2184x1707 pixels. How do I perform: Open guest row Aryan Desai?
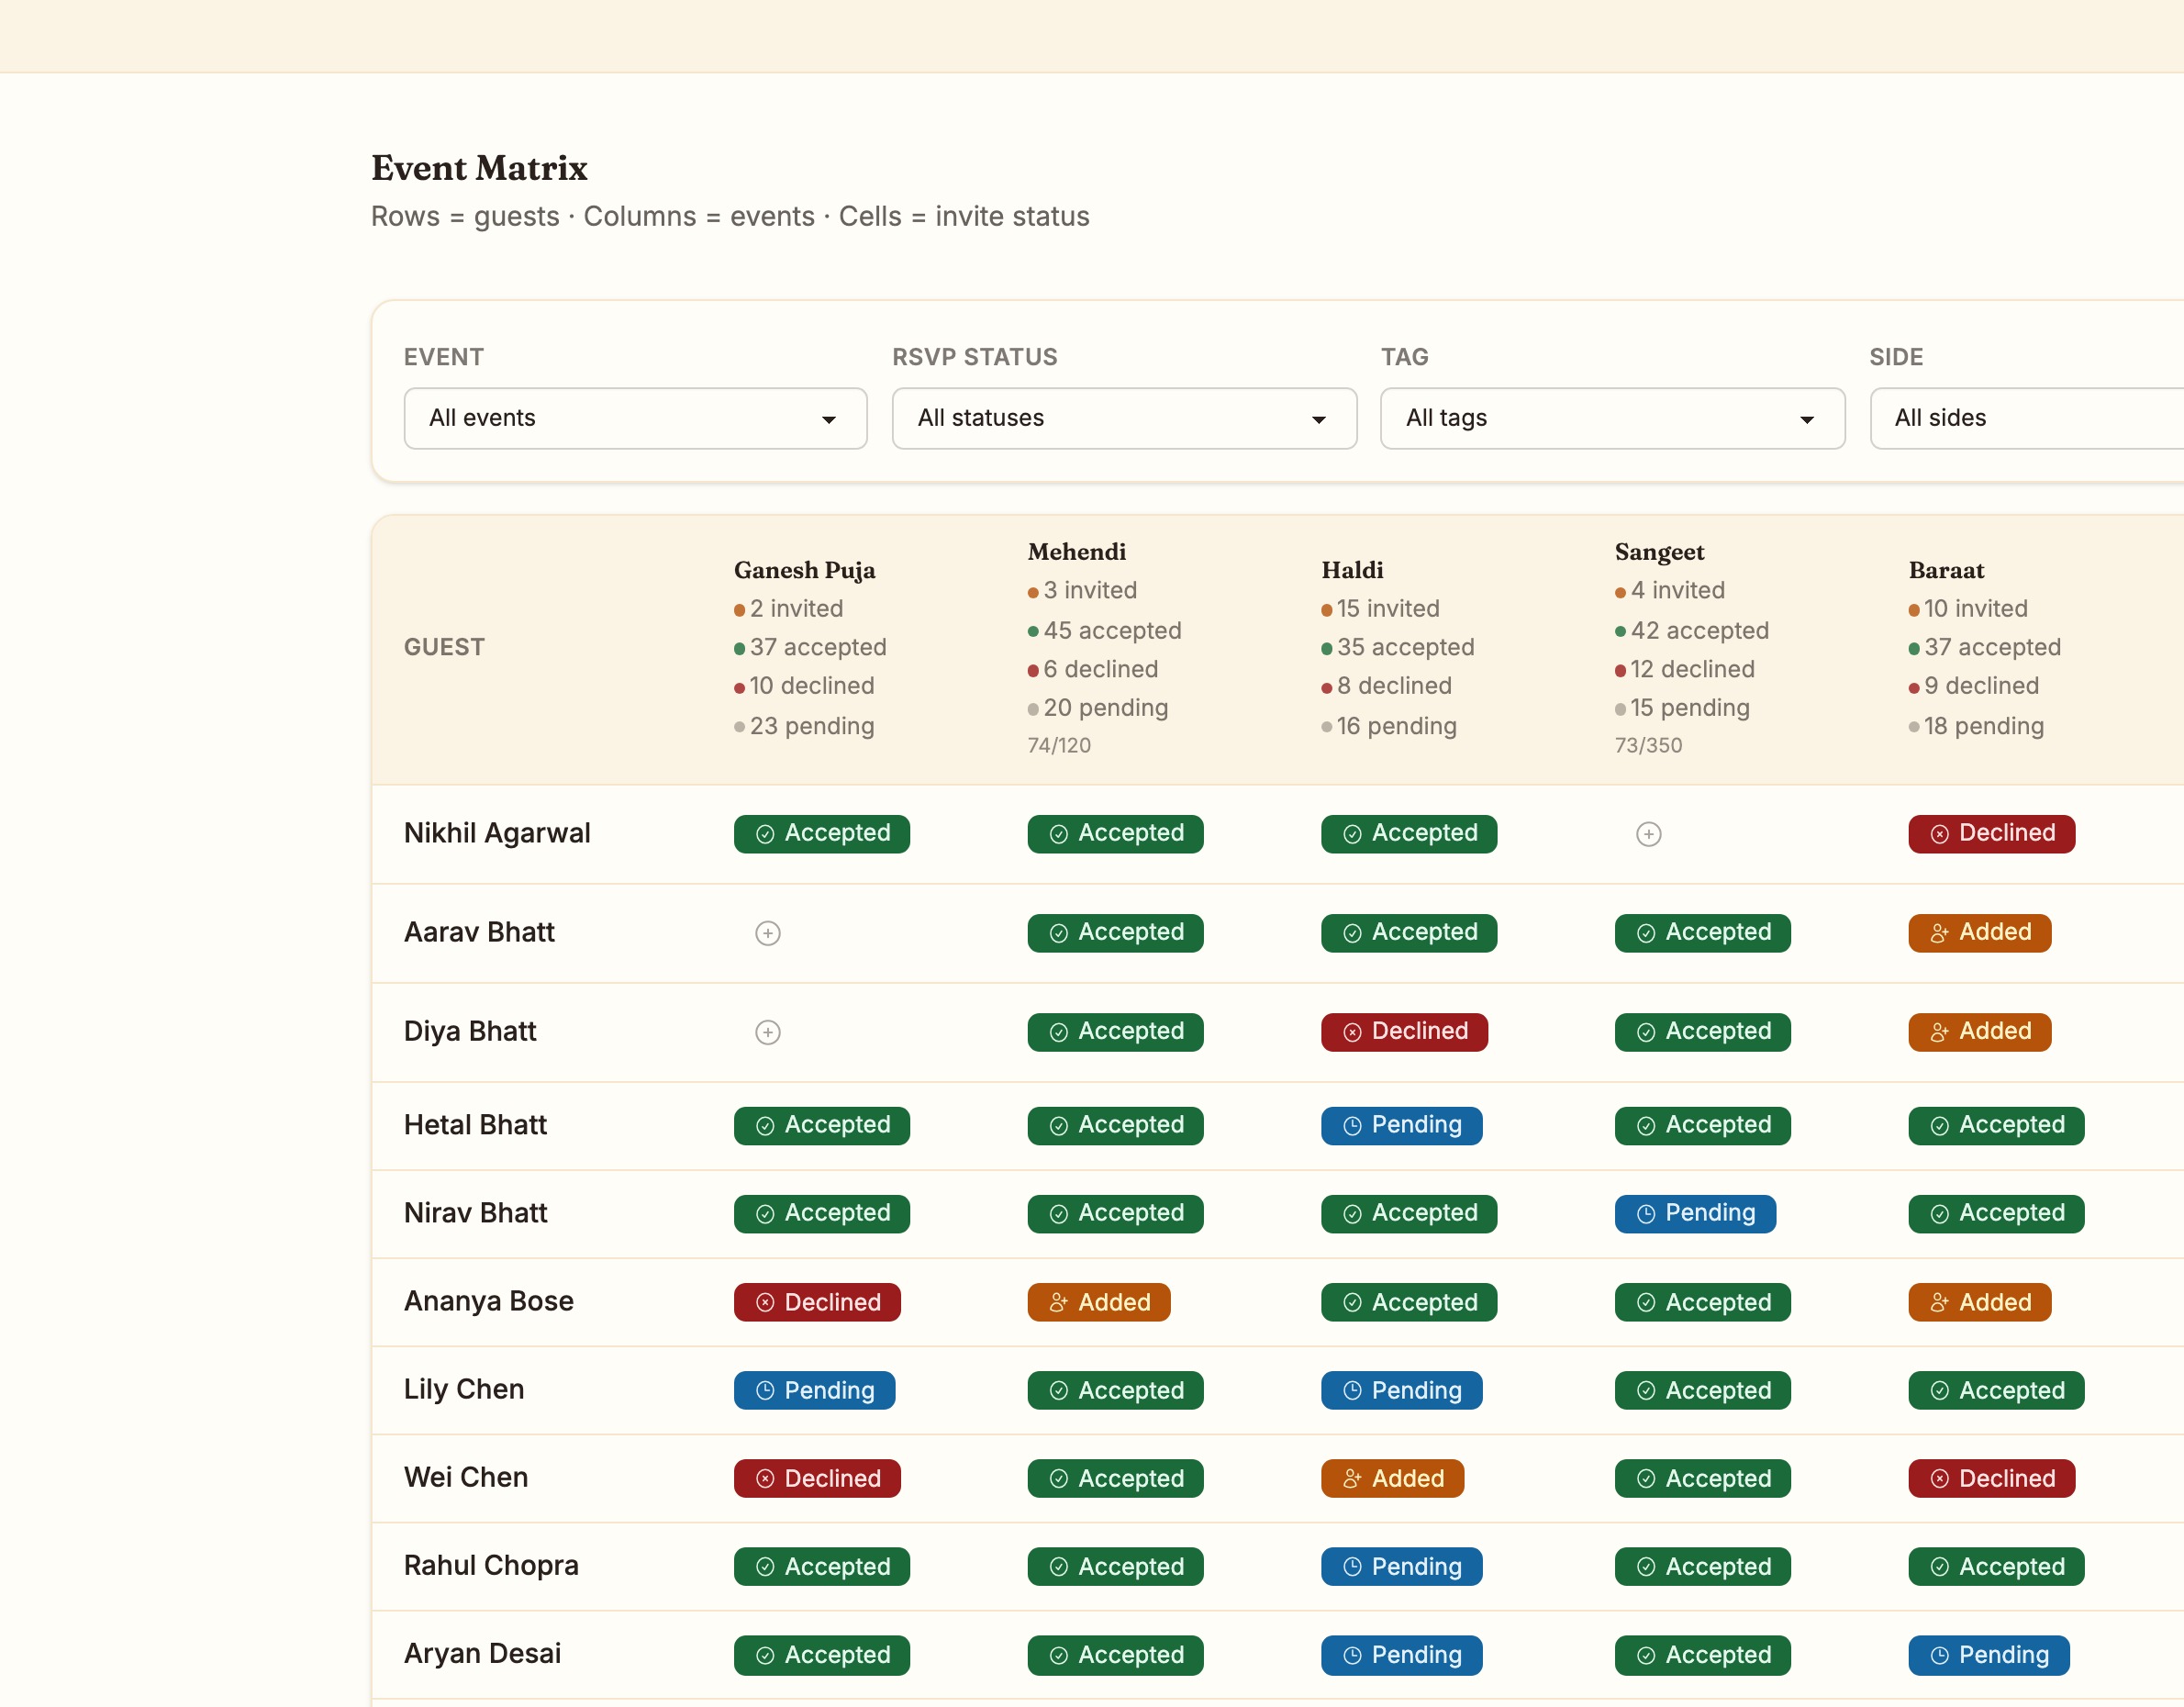(482, 1653)
